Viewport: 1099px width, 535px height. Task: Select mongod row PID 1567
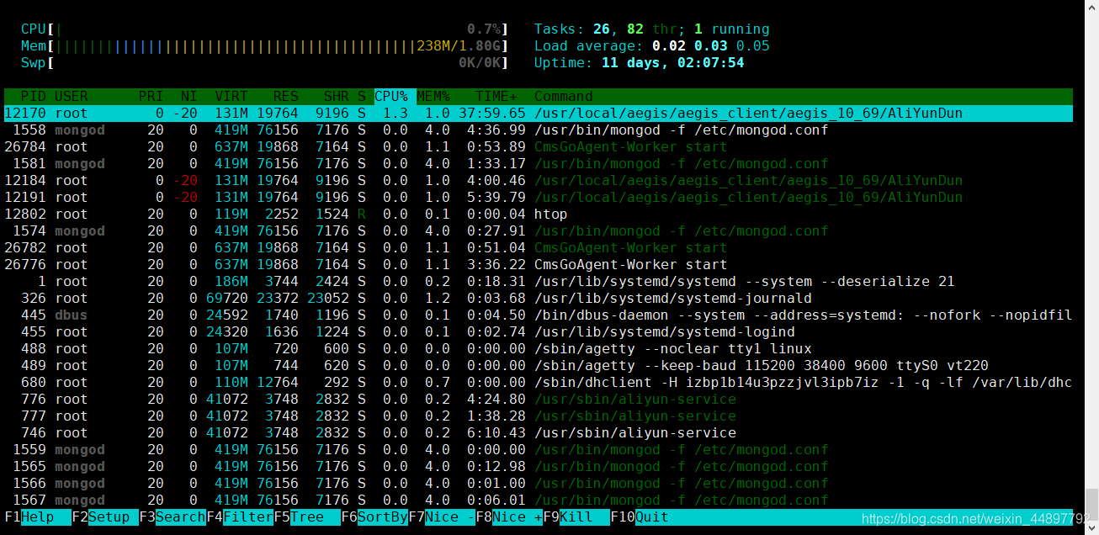[539, 501]
